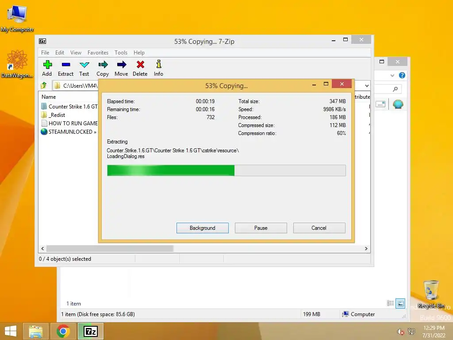The height and width of the screenshot is (340, 453).
Task: Click the Test toolbar icon
Action: [x=84, y=68]
